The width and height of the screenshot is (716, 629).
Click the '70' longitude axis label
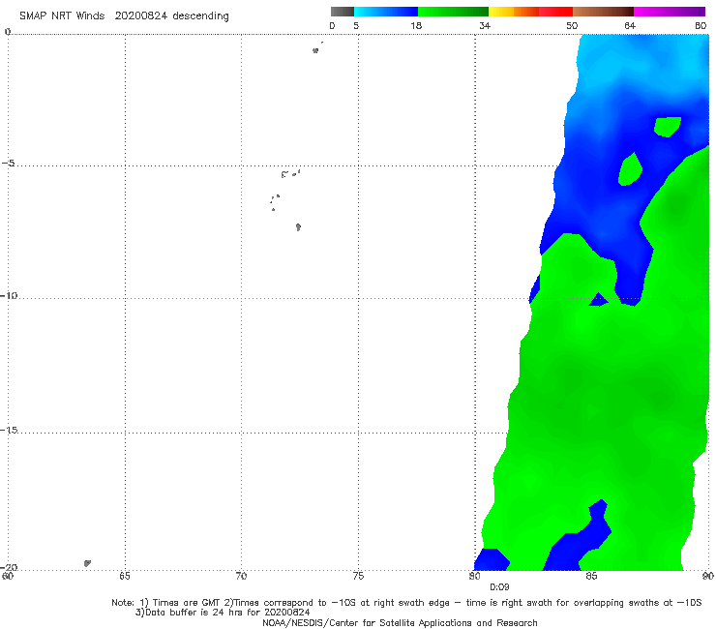(241, 576)
